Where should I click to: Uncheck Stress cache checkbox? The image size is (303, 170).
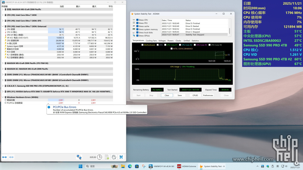pyautogui.click(x=137, y=26)
